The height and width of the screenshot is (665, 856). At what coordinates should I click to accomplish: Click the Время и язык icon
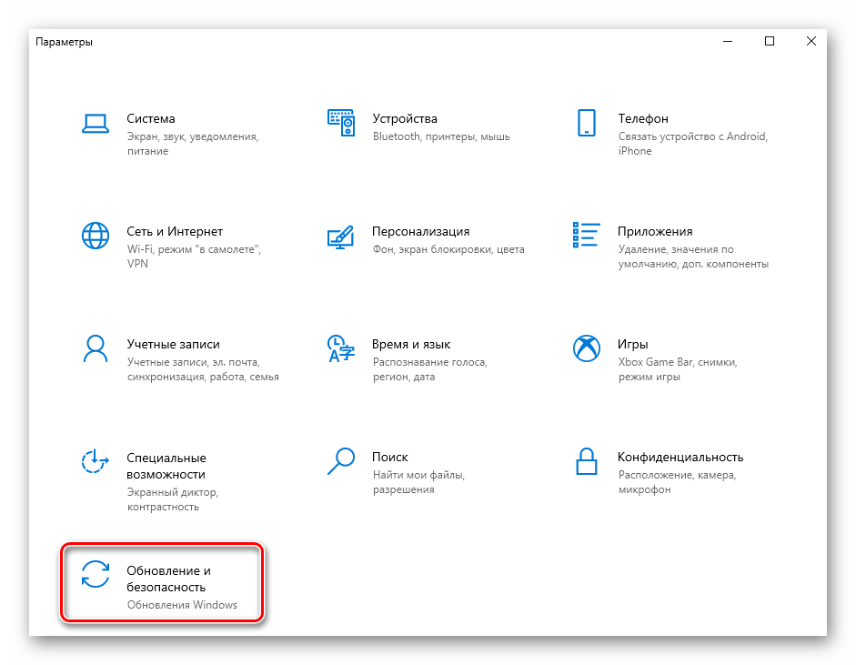(340, 348)
